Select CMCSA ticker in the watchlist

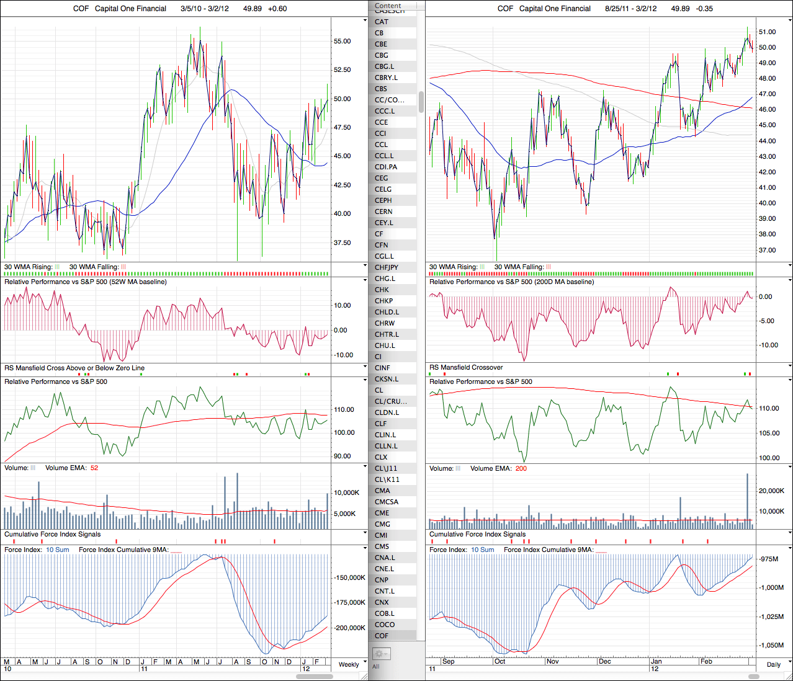click(x=387, y=502)
